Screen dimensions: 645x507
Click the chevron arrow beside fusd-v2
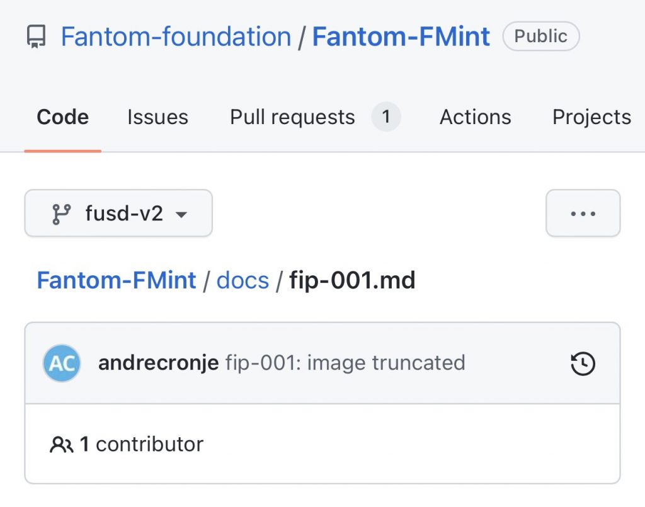(181, 215)
